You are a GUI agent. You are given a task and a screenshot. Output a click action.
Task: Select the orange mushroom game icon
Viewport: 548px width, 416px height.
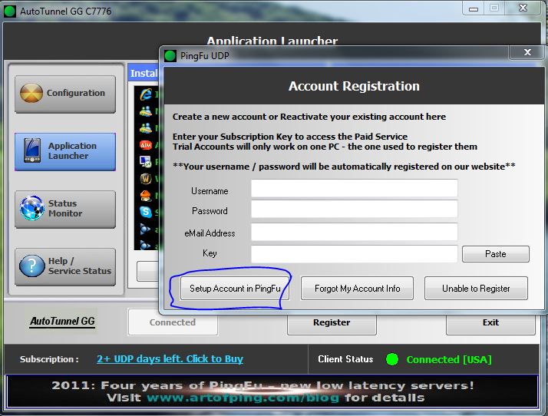click(146, 196)
